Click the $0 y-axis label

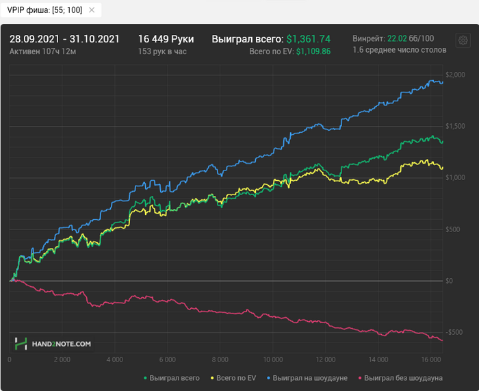pyautogui.click(x=449, y=281)
